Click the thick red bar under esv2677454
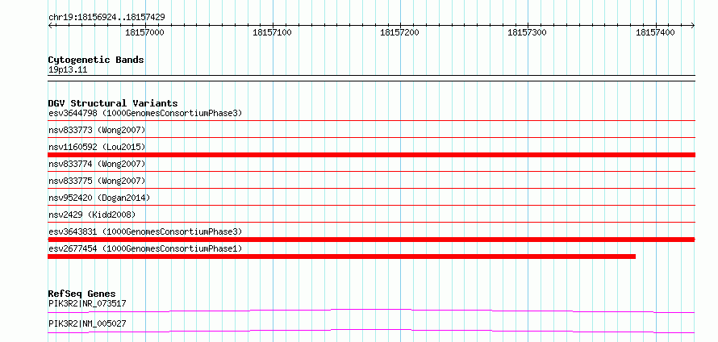 click(341, 256)
